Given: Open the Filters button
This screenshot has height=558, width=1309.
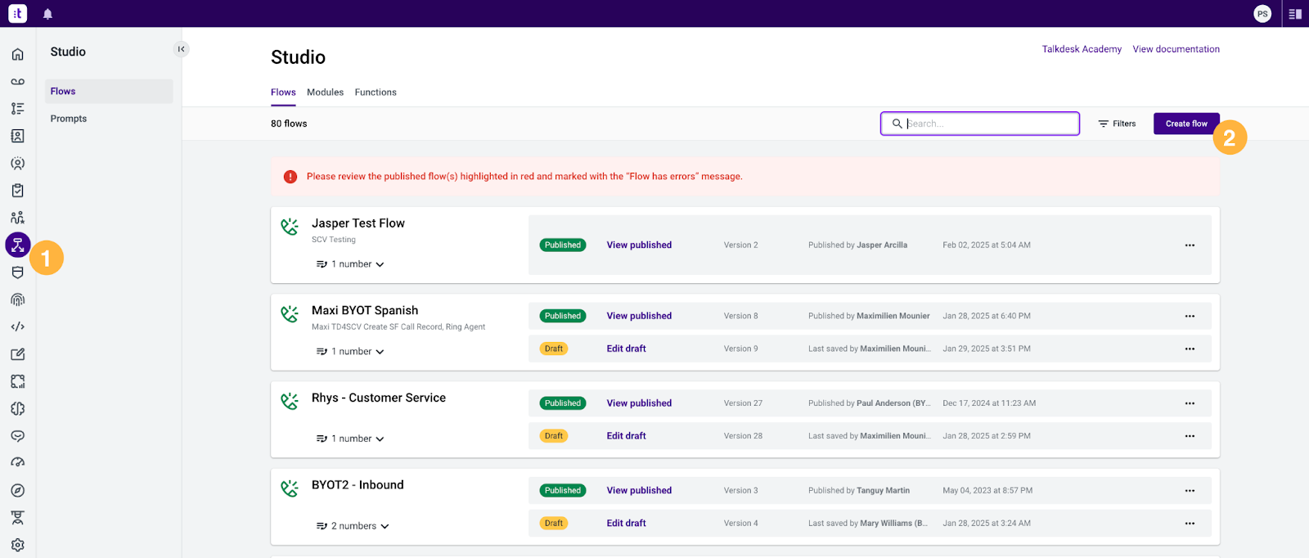Looking at the screenshot, I should pyautogui.click(x=1117, y=124).
